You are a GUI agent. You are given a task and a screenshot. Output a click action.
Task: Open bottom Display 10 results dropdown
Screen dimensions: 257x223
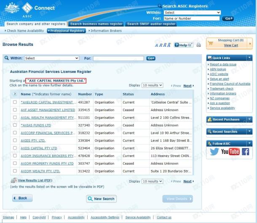pos(152,181)
